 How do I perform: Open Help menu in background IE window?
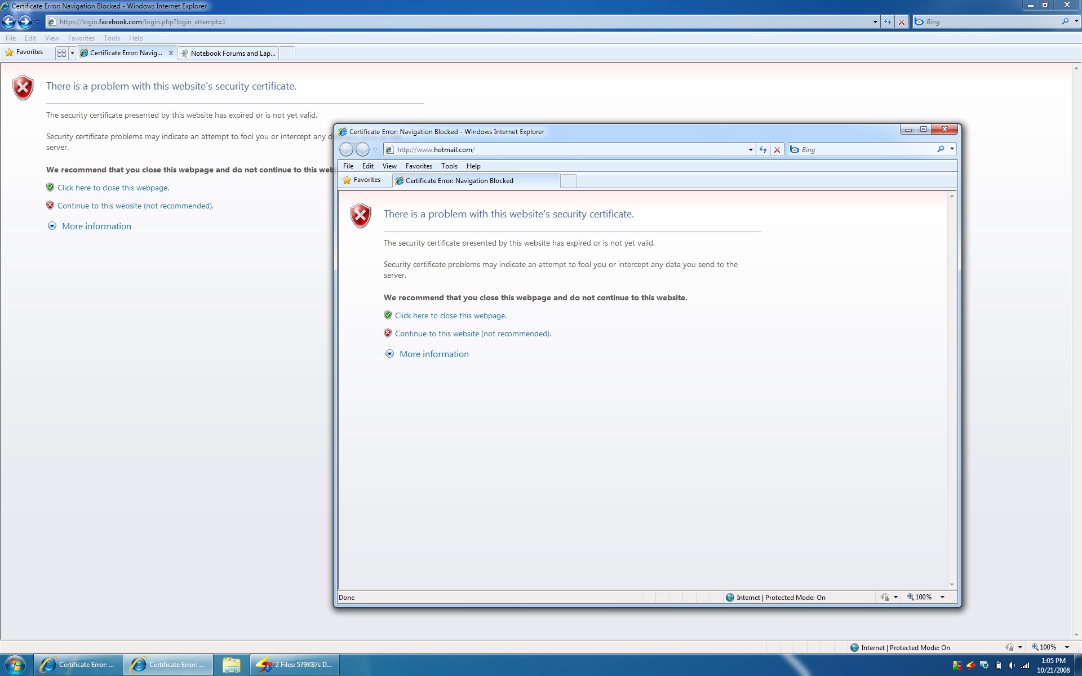click(136, 38)
